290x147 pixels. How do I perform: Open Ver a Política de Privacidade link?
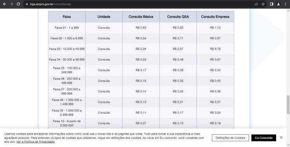point(35,142)
